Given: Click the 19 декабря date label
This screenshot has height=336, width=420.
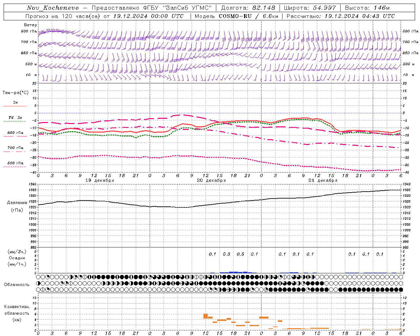Looking at the screenshot, I should [x=99, y=180].
